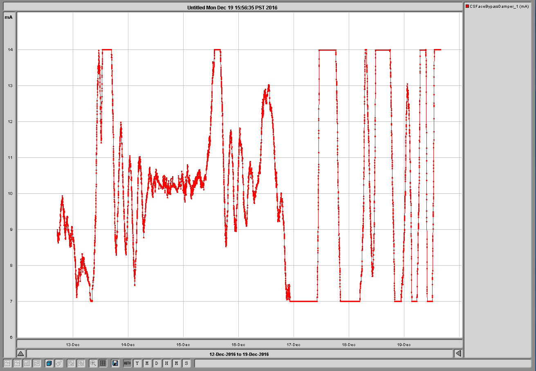Click the 6 value on the Y axis

click(11, 337)
